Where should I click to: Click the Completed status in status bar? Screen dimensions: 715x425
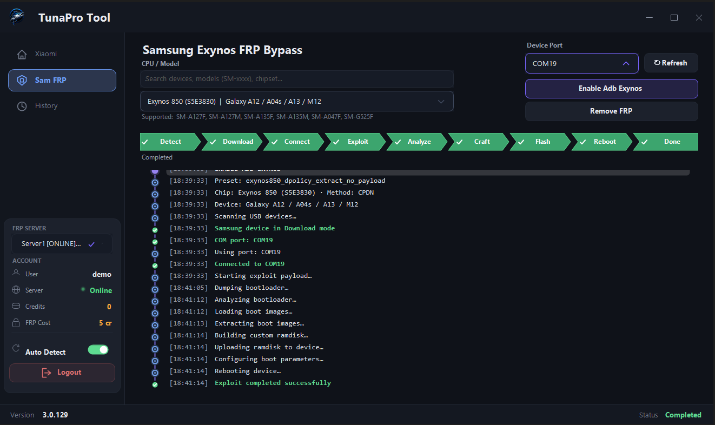click(x=683, y=415)
